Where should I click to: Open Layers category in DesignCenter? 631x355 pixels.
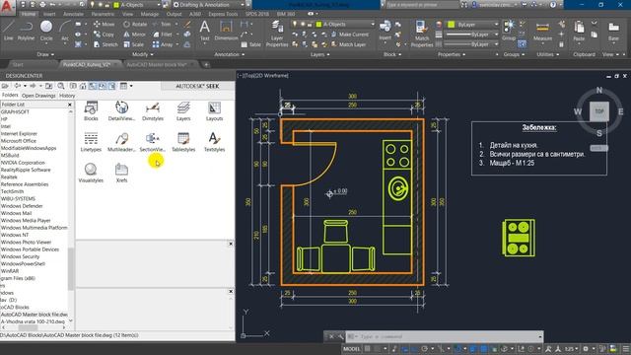point(183,111)
